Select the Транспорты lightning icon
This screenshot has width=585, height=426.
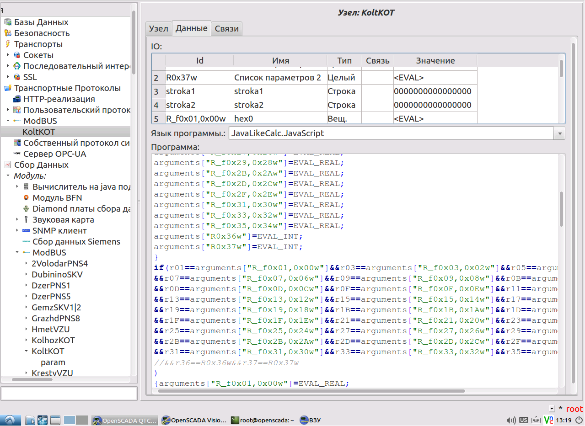(7, 44)
